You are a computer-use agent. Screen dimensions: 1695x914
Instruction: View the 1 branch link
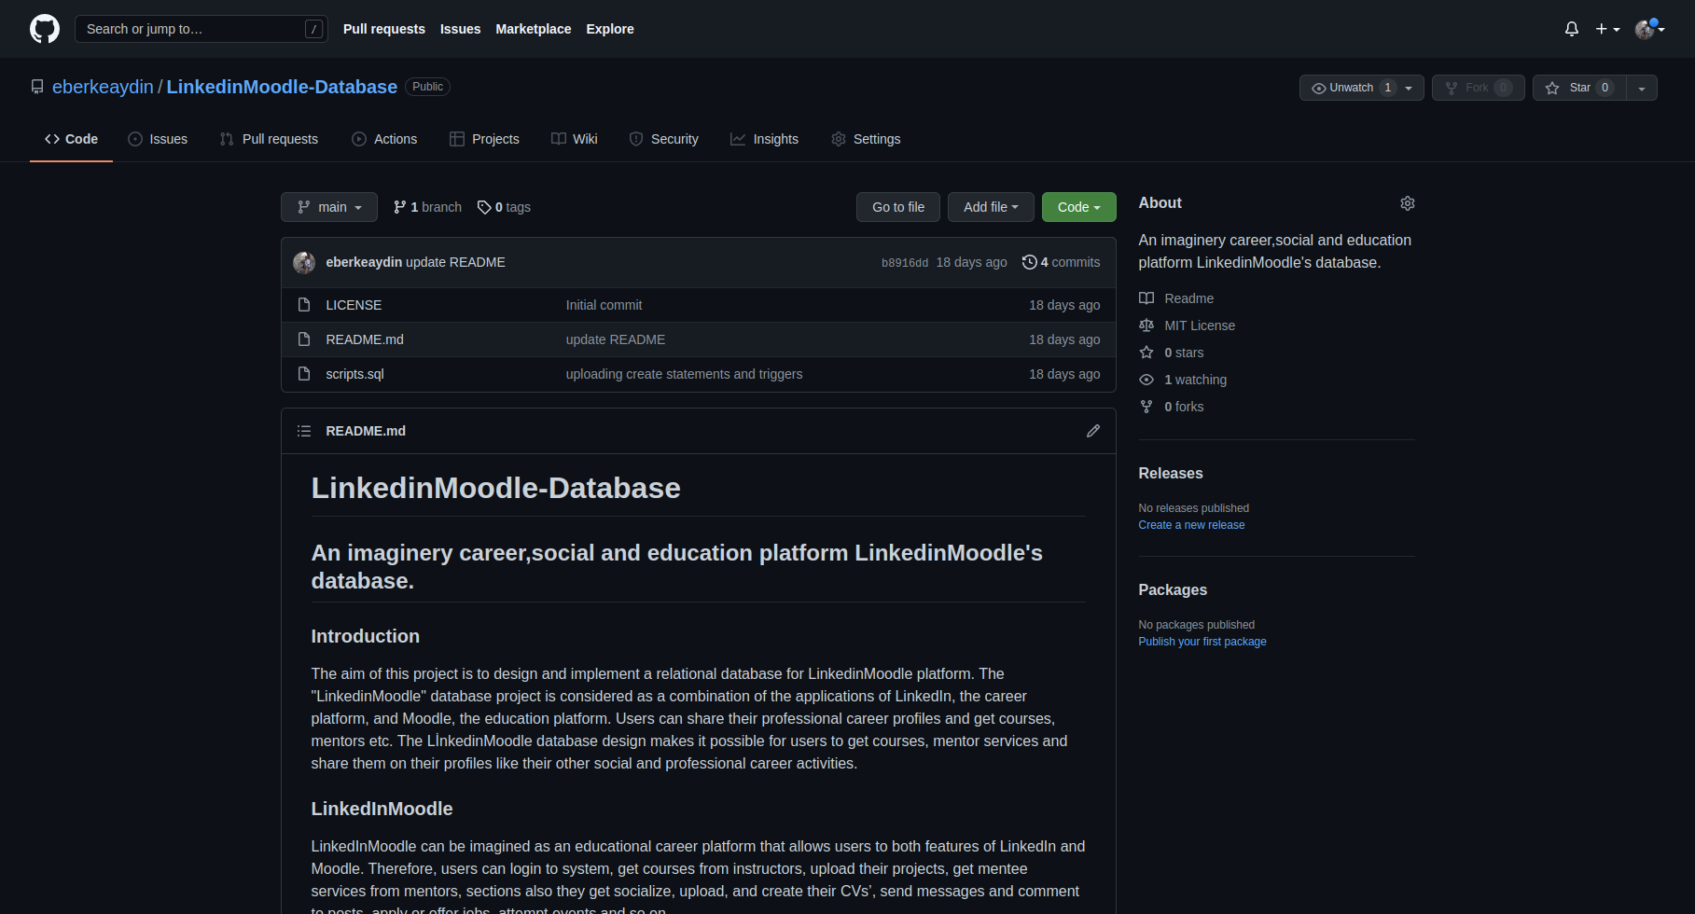pos(427,207)
